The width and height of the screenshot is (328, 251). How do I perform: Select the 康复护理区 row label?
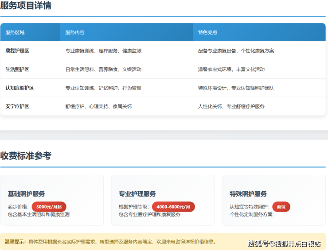click(17, 51)
